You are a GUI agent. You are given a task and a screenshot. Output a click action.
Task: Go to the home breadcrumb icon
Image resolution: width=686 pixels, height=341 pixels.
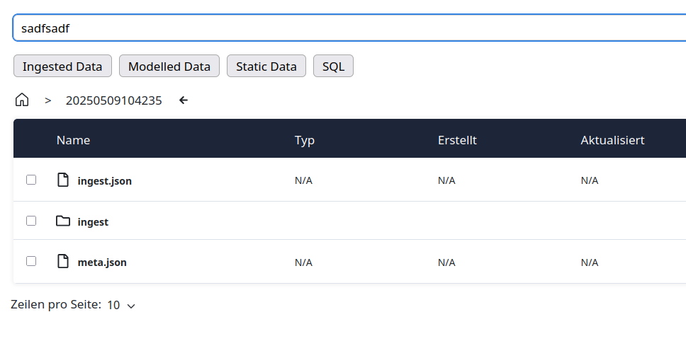(22, 100)
